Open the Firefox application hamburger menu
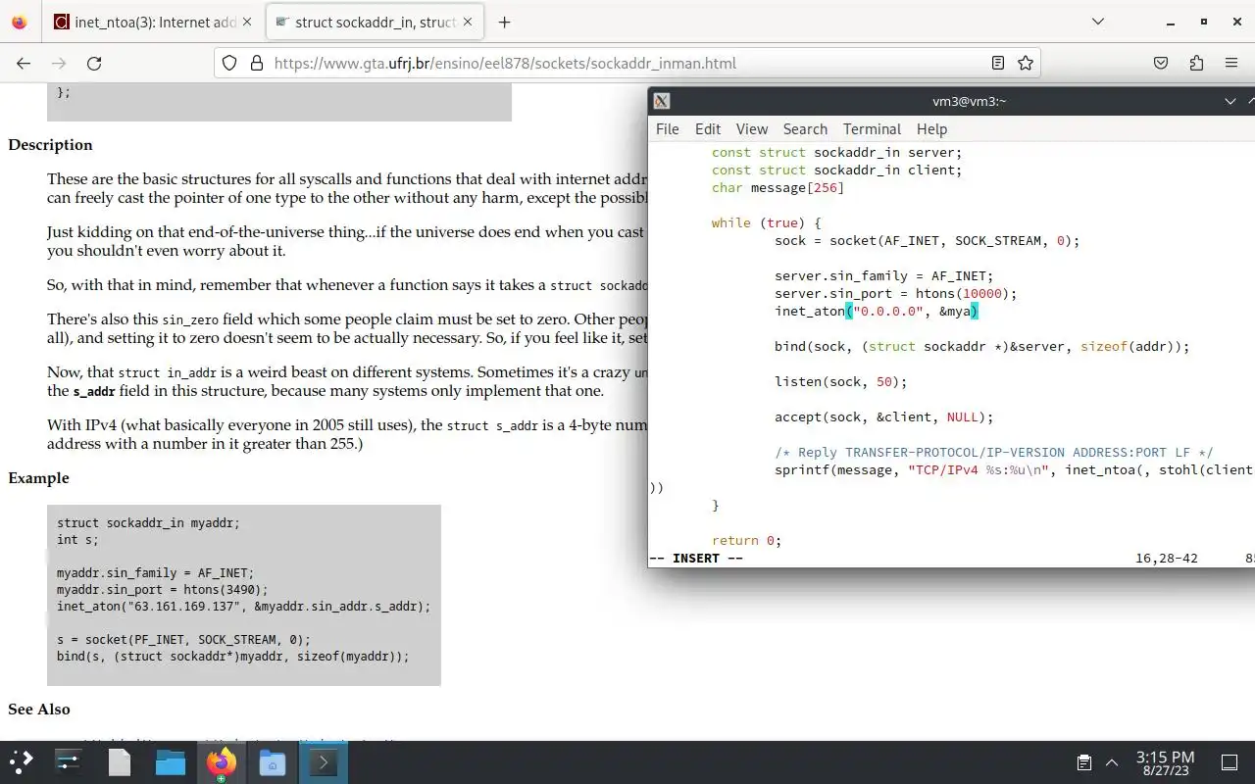 coord(1231,63)
